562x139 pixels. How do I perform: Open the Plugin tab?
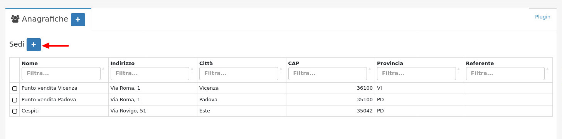543,17
